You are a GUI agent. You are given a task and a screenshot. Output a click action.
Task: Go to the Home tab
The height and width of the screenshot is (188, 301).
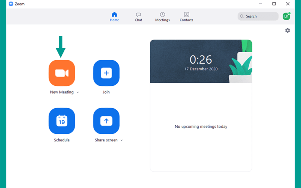(114, 17)
